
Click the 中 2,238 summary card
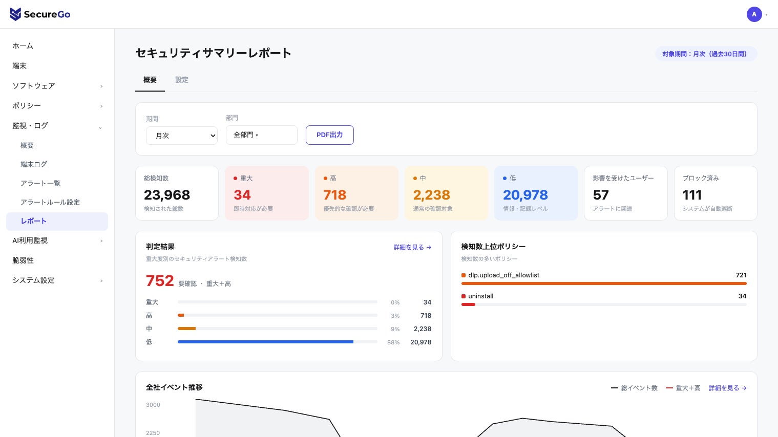click(446, 193)
